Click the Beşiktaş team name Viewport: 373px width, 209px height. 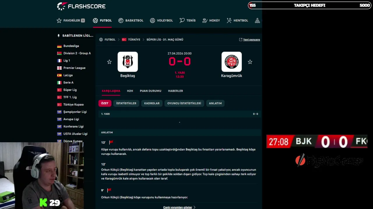click(128, 76)
